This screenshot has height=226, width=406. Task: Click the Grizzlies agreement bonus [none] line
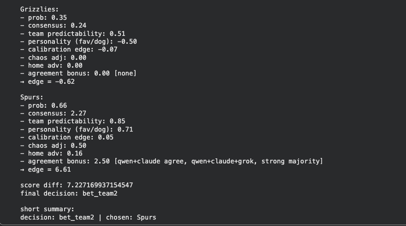click(x=78, y=73)
